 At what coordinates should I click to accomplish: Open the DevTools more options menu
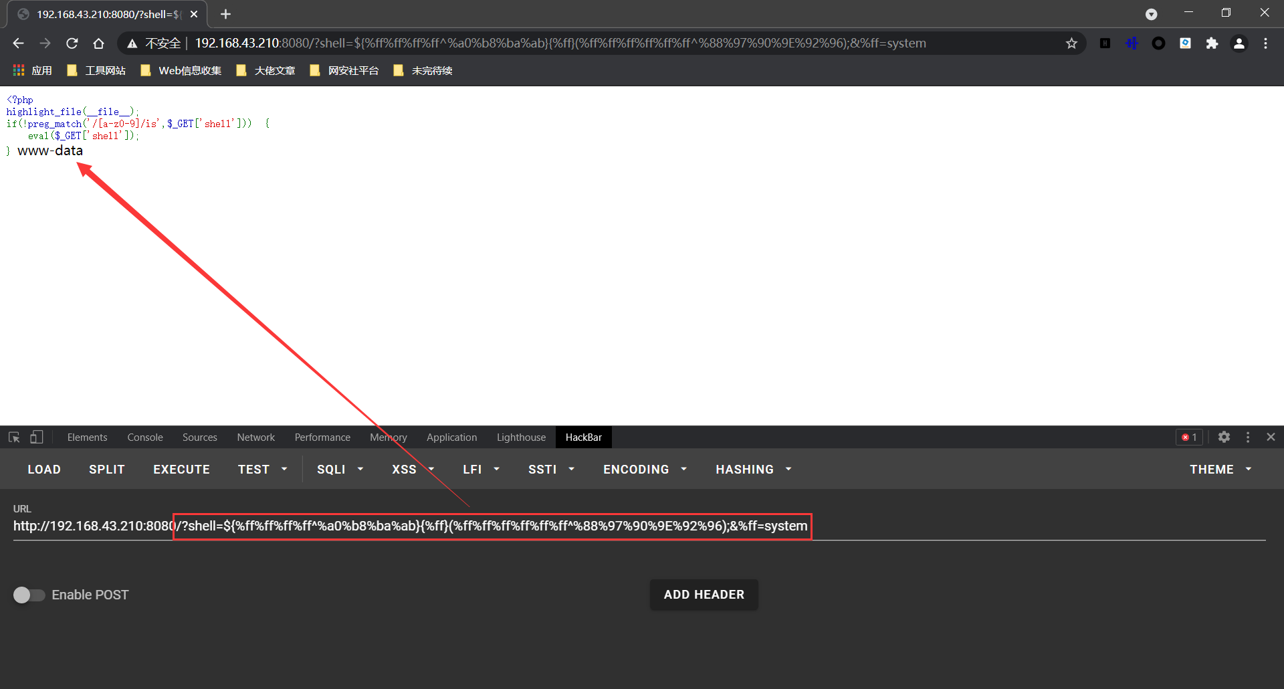pyautogui.click(x=1248, y=437)
